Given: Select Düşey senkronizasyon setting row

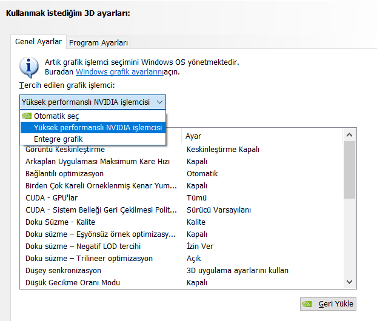Looking at the screenshot, I should 63,270.
